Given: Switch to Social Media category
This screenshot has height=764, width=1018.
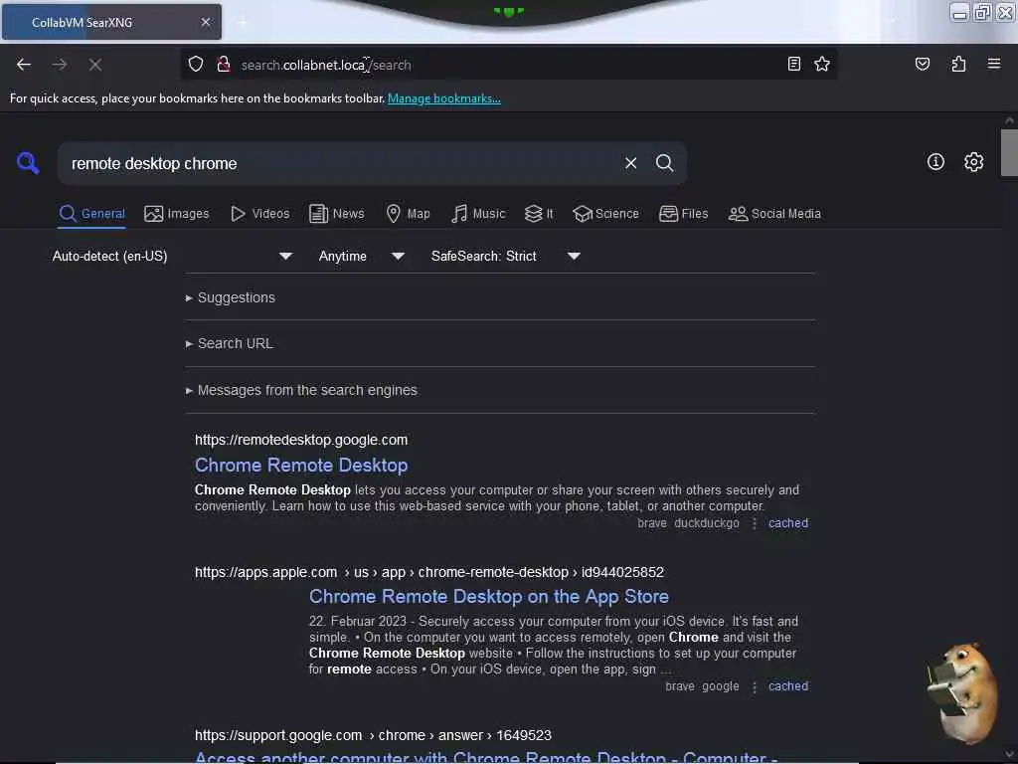Looking at the screenshot, I should [x=774, y=214].
